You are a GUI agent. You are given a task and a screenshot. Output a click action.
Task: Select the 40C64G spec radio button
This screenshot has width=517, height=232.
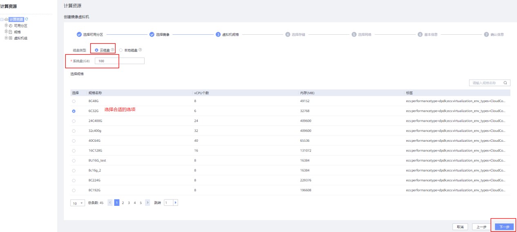74,141
